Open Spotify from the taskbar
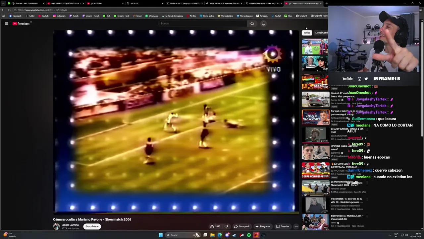This screenshot has height=239, width=424. click(249, 235)
